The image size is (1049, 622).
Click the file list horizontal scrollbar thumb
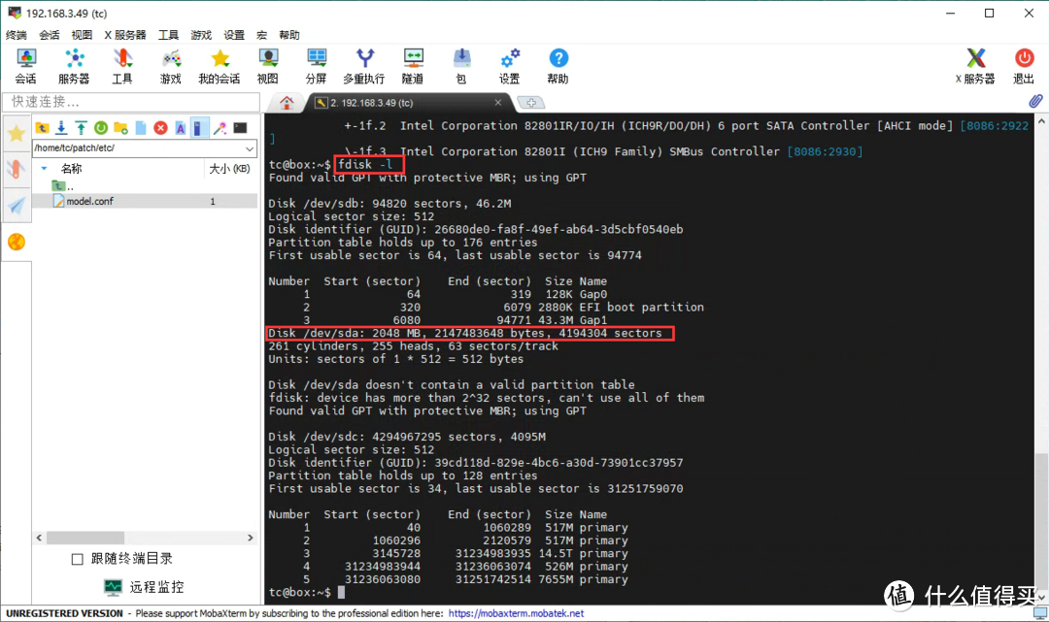(85, 538)
